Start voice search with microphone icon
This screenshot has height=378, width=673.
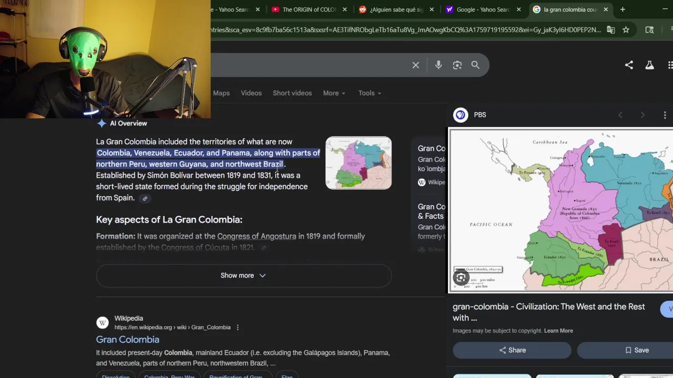click(x=439, y=65)
